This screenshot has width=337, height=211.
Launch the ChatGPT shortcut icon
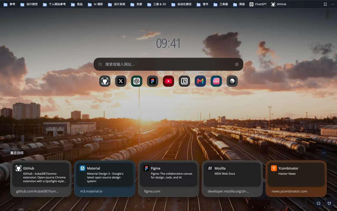(x=137, y=81)
